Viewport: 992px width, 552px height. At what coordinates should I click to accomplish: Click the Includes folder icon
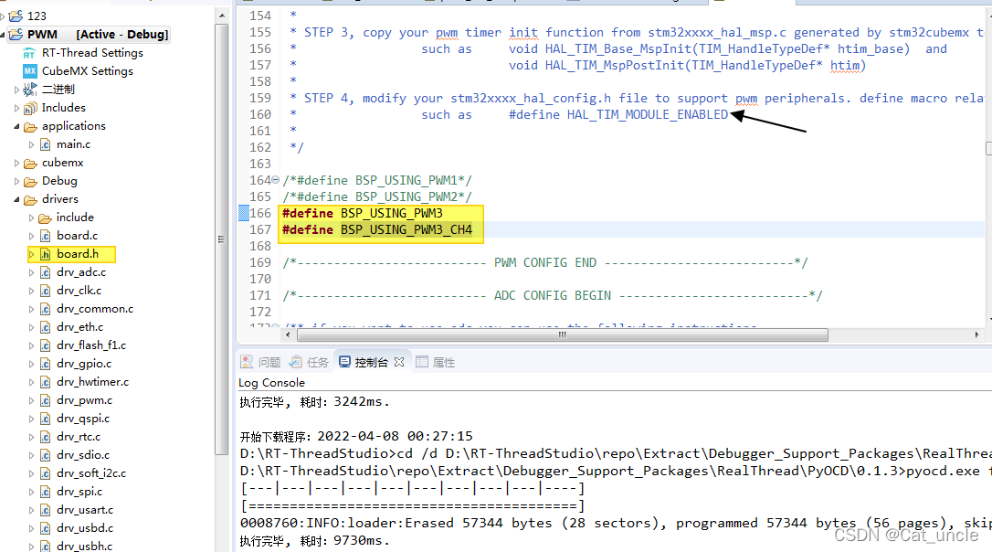pos(30,108)
